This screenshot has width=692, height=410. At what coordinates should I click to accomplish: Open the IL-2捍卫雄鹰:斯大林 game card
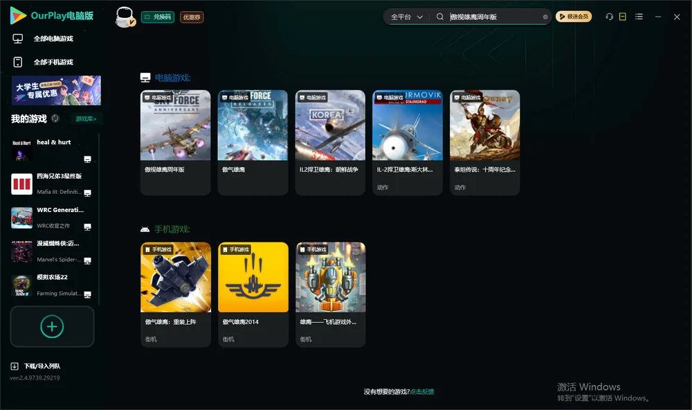point(408,142)
